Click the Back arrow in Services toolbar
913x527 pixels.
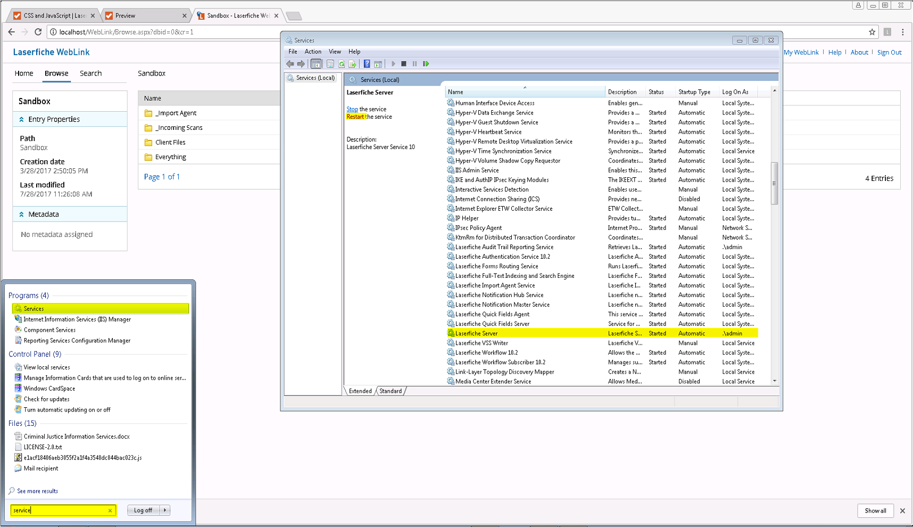[290, 64]
